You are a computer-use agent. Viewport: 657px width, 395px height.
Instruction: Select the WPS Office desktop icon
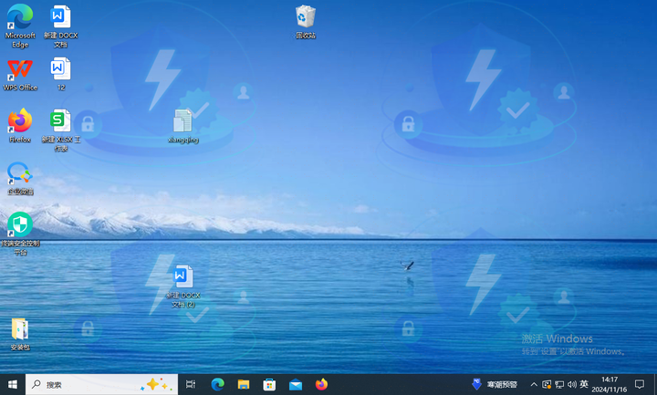click(x=20, y=69)
